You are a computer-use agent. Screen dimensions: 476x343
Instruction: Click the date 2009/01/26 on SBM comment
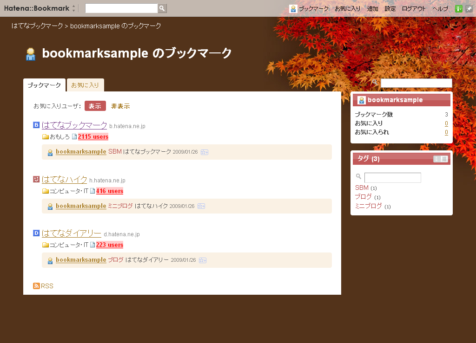[185, 152]
